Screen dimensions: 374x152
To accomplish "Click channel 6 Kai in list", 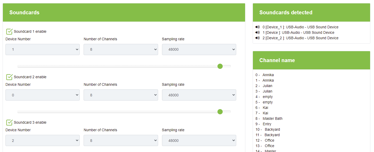I will [x=265, y=108].
